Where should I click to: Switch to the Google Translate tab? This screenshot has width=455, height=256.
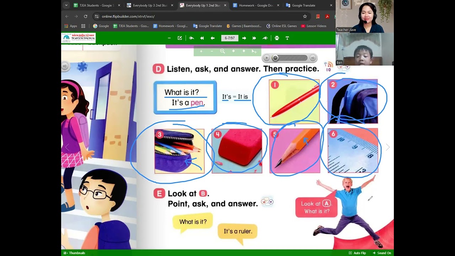pos(309,5)
